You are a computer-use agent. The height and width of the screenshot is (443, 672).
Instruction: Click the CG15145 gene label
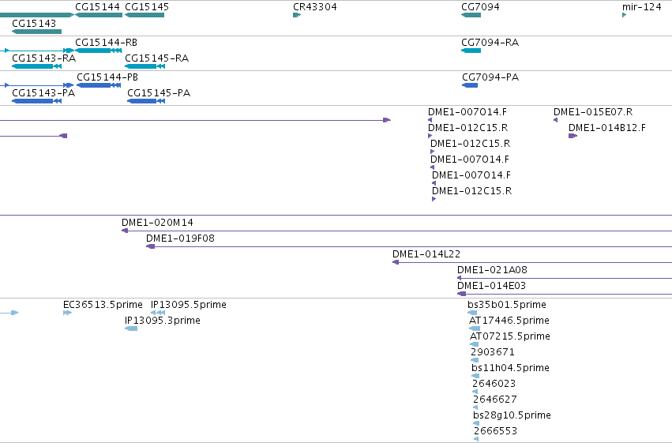(x=147, y=7)
